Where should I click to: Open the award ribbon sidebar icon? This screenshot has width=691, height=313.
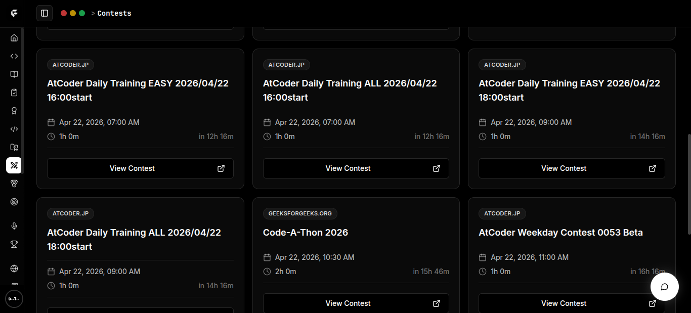[14, 111]
